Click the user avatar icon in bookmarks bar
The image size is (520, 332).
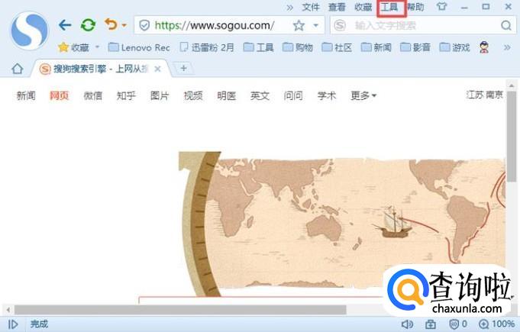pyautogui.click(x=484, y=47)
